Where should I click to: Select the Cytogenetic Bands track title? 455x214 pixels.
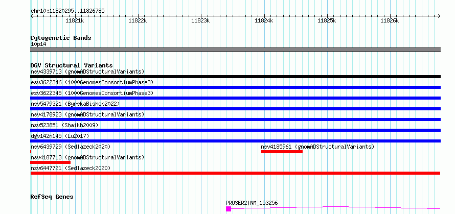(61, 38)
